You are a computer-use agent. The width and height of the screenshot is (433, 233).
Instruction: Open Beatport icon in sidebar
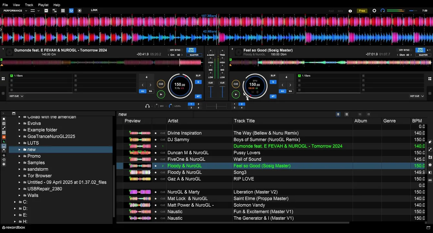coord(4,141)
